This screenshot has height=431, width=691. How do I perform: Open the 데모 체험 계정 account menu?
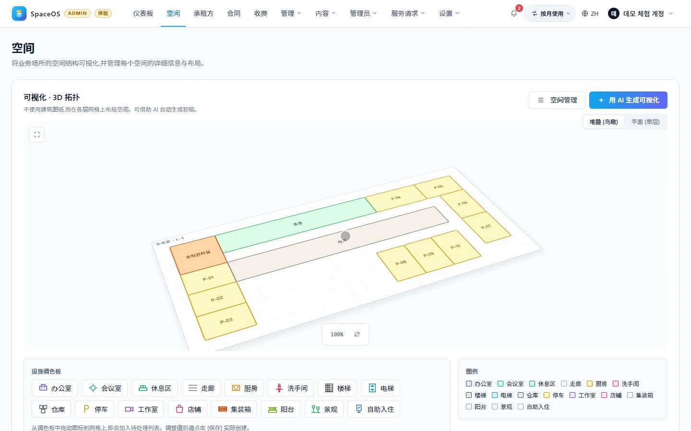(x=641, y=13)
